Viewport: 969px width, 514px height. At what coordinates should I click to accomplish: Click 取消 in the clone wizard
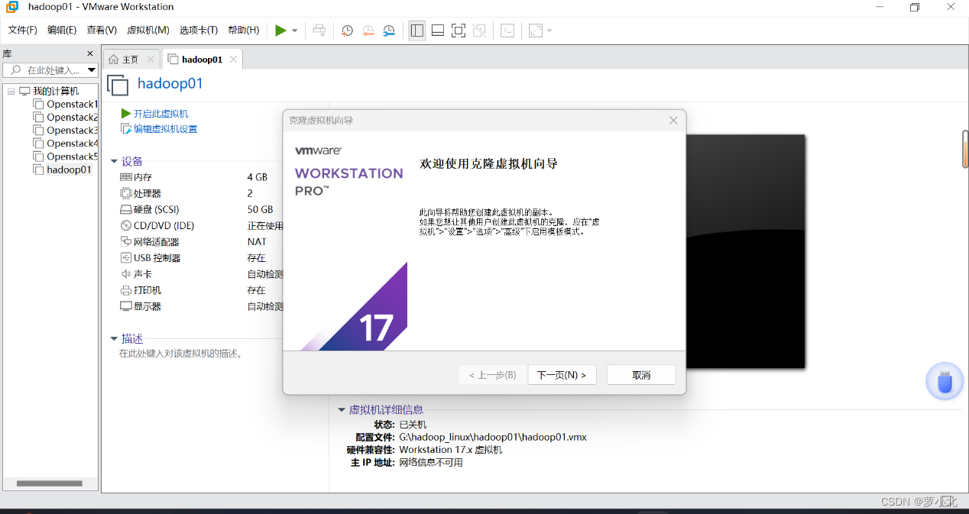click(641, 375)
